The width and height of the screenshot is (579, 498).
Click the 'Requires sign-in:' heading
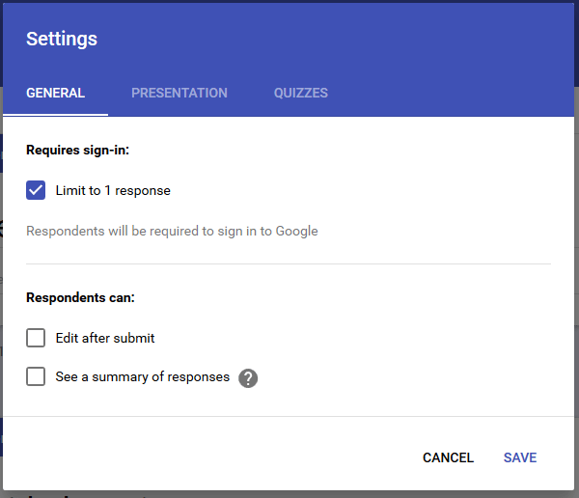tap(77, 150)
